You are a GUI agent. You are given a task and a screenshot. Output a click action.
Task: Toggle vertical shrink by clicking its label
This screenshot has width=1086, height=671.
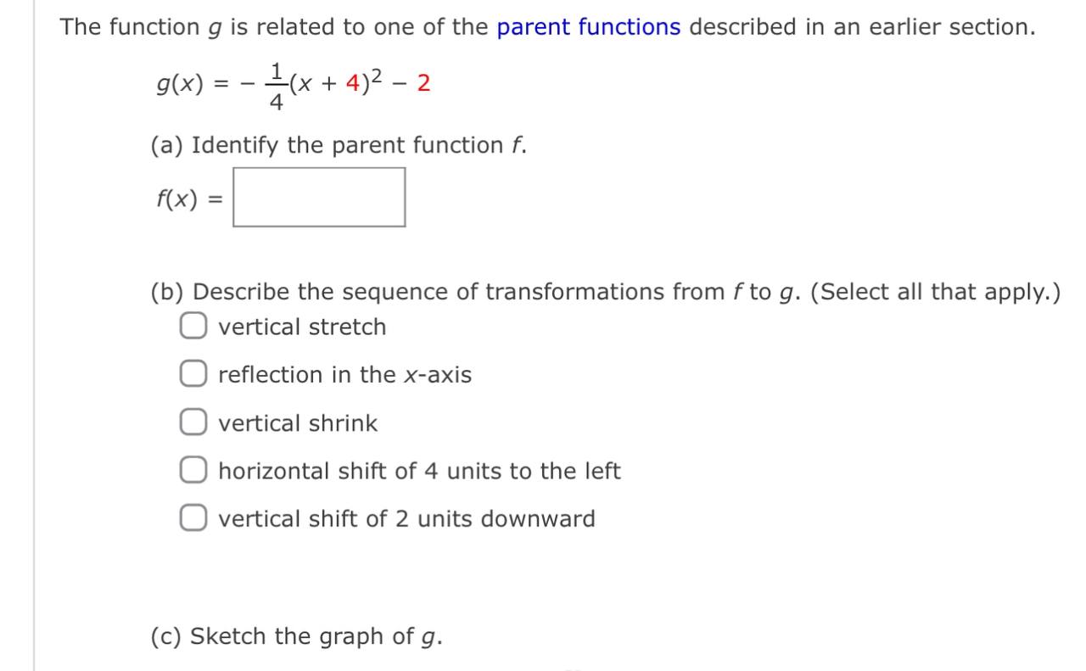tap(297, 422)
